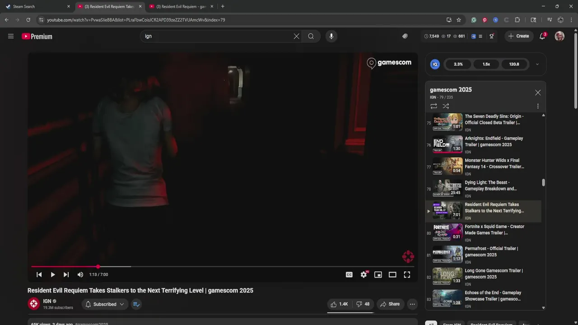Play The Seven Deadly Sins: Origin playlist video
This screenshot has width=578, height=325.
pos(484,123)
